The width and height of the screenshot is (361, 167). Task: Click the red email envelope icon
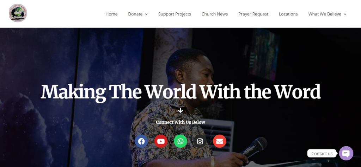click(220, 141)
